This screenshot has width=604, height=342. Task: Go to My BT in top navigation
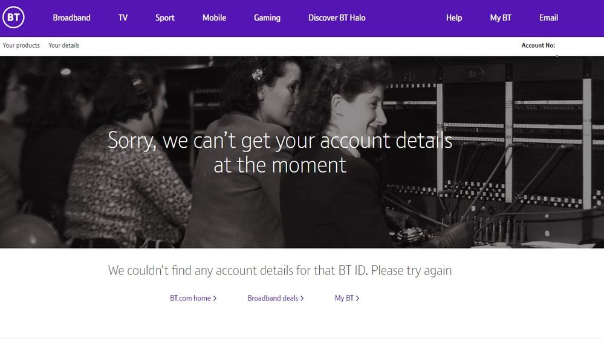[x=501, y=18]
